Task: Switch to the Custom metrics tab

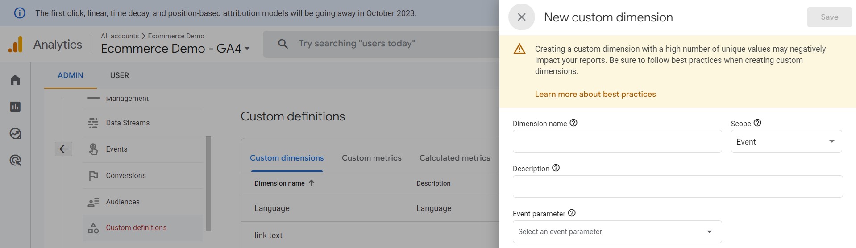Action: point(371,158)
